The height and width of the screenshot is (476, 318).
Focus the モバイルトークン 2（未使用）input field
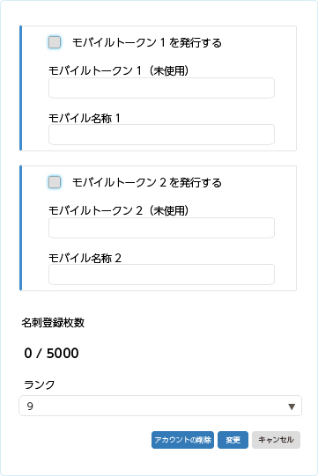tap(161, 228)
